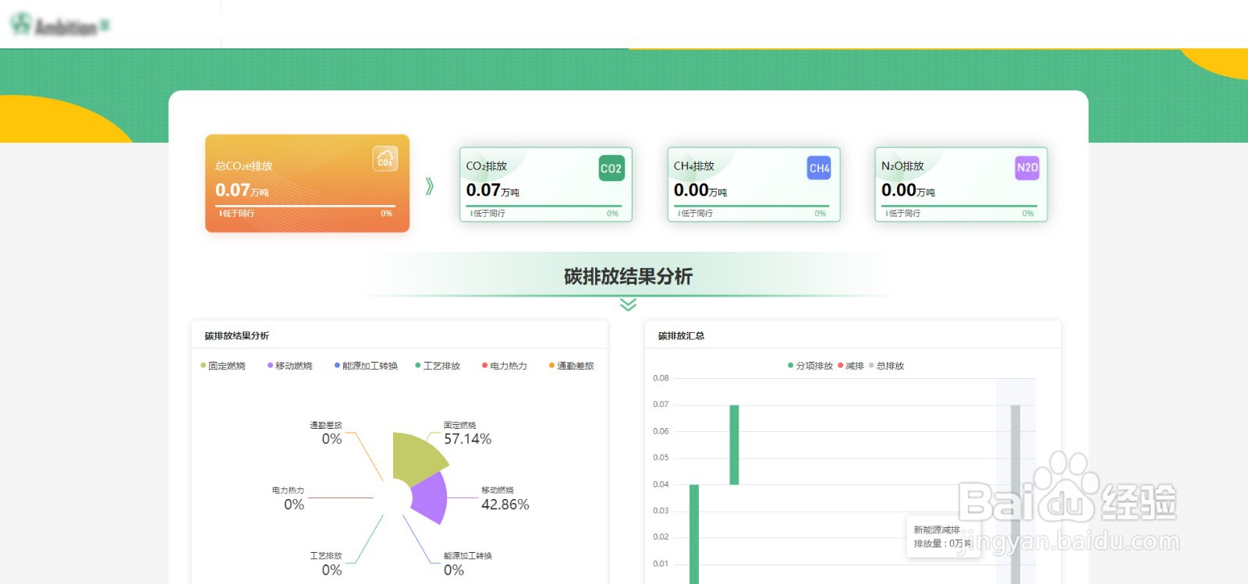Toggle the 移动燃烧 legend item
1248x584 pixels.
[x=290, y=366]
